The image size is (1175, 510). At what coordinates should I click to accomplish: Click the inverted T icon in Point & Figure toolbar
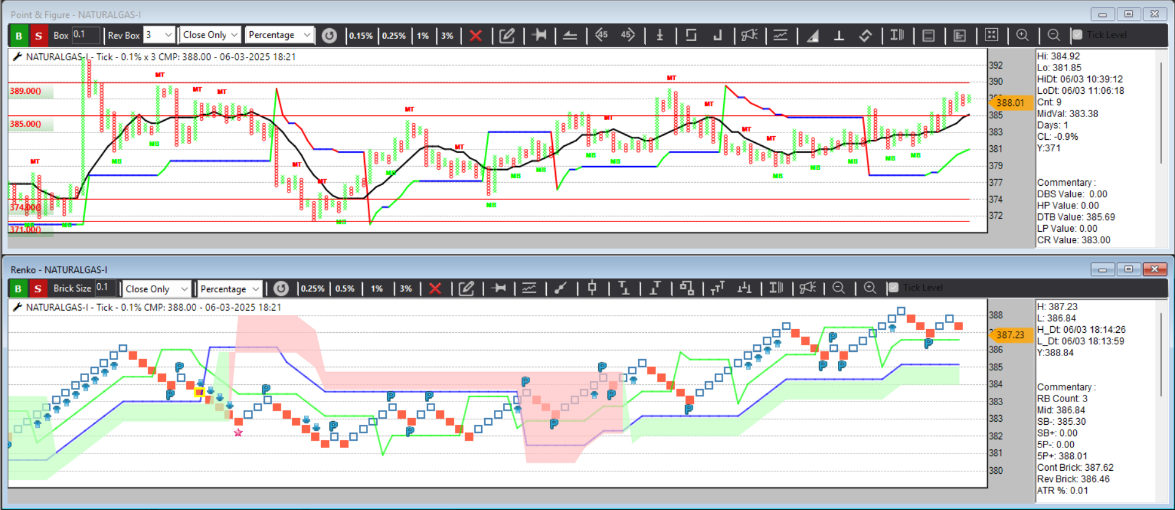[x=839, y=36]
